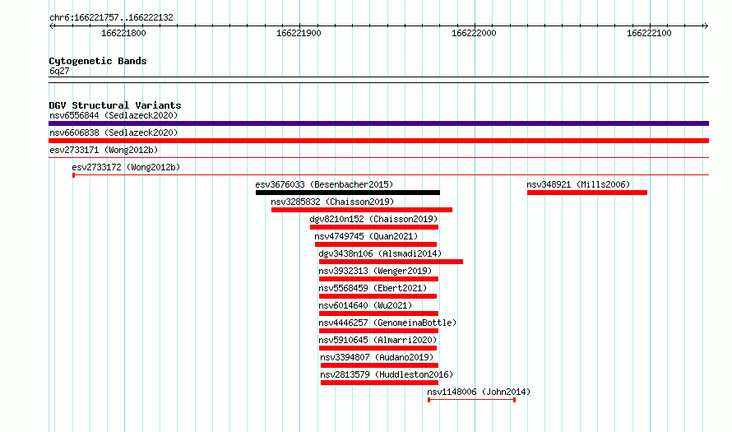Click the nsv6556844 (Sedlazeck2020) label
732x432 pixels.
click(114, 115)
